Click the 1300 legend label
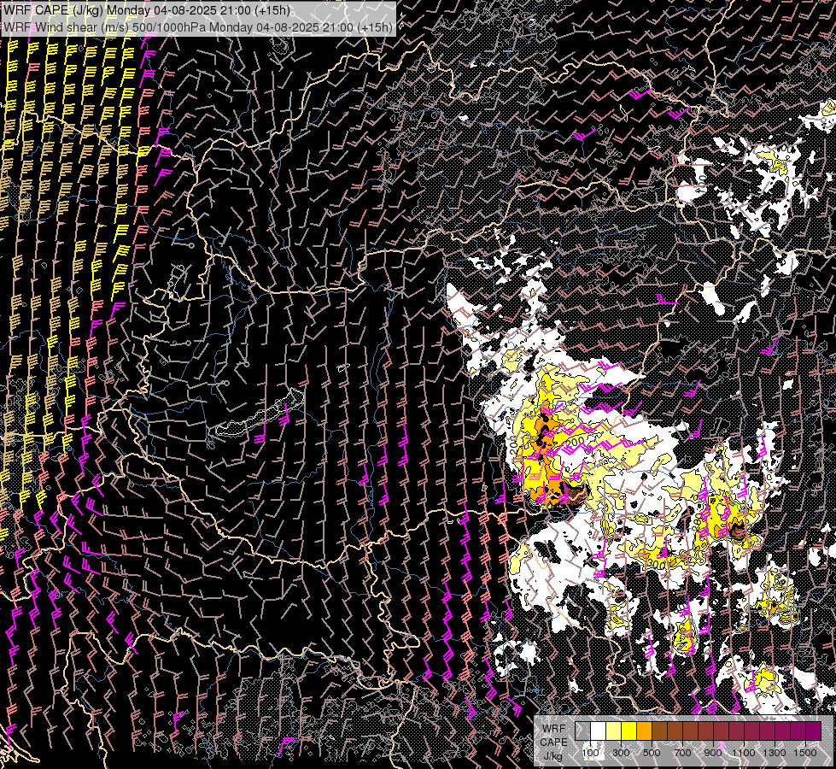Viewport: 836px width, 769px height. click(x=775, y=753)
